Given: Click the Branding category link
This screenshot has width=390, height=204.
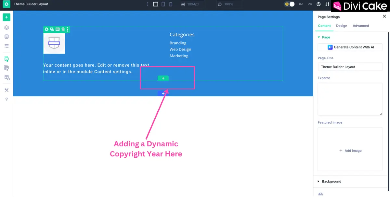Looking at the screenshot, I should (178, 43).
